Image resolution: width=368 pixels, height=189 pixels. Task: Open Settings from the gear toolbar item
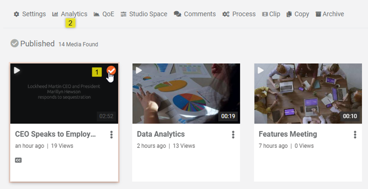(x=30, y=14)
